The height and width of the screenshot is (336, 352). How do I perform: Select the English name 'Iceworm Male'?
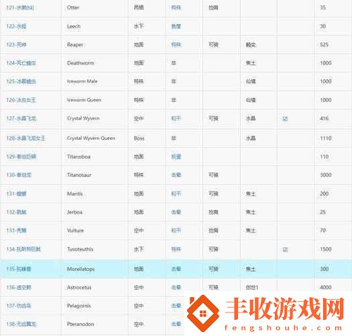pos(82,81)
